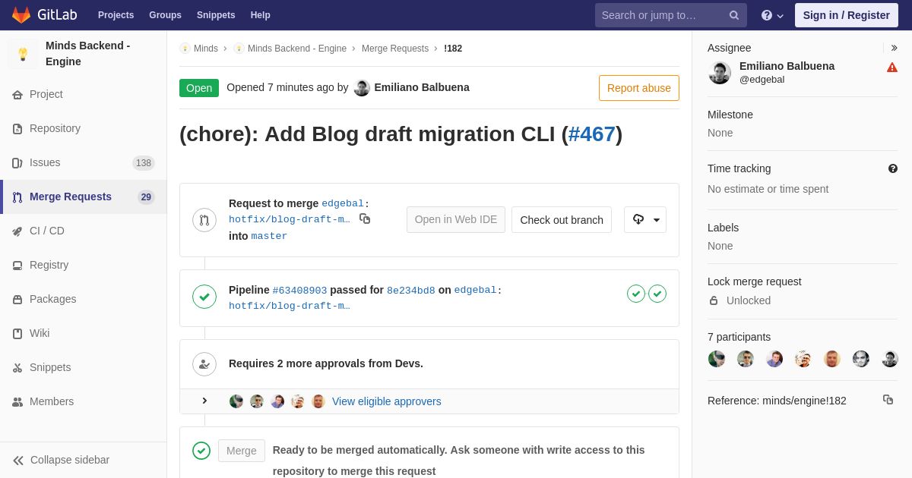Click the Check out branch button
The height and width of the screenshot is (478, 912).
pyautogui.click(x=562, y=220)
